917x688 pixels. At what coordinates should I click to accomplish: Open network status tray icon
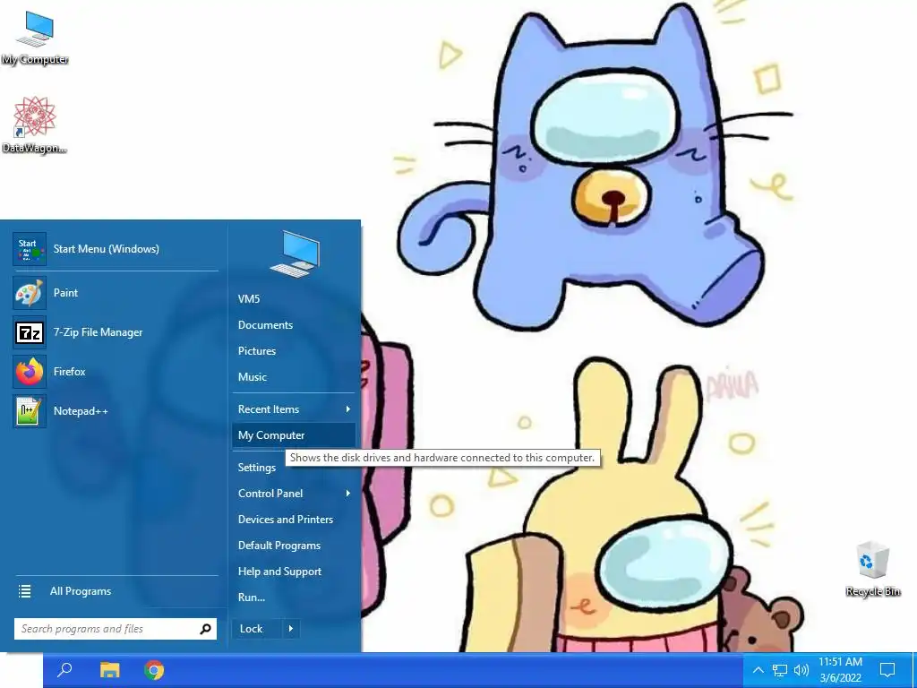[780, 670]
